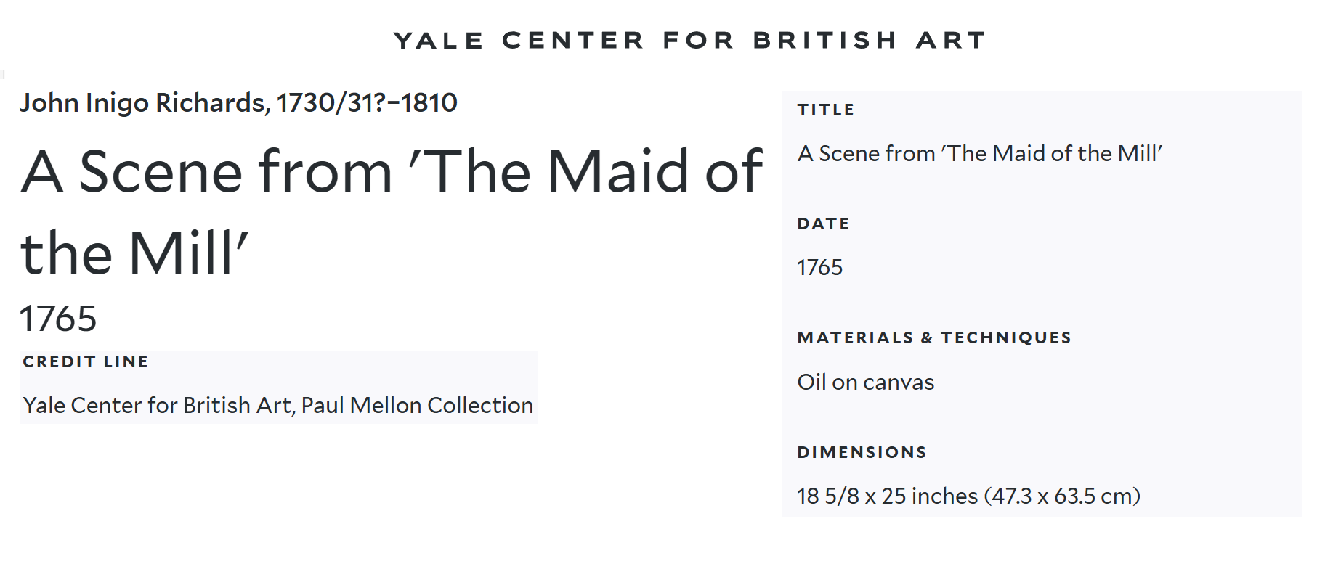Click the DIMENSIONS label
This screenshot has width=1325, height=585.
(862, 453)
